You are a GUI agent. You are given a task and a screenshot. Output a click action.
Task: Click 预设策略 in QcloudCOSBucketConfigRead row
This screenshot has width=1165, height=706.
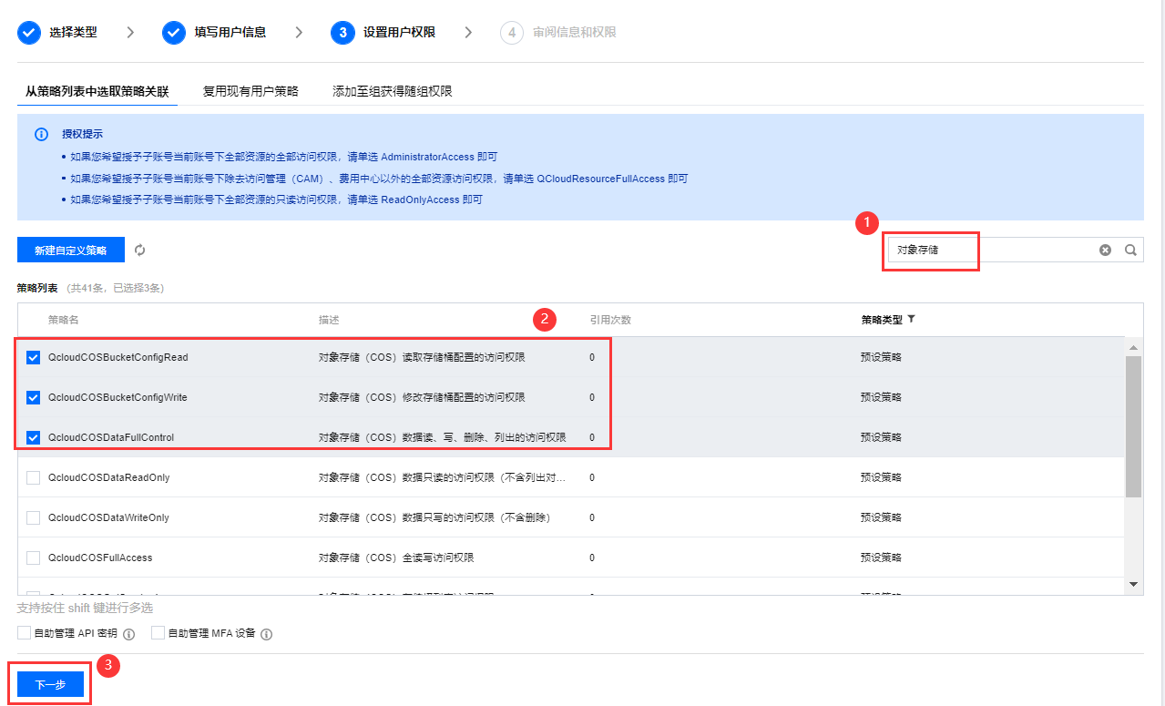coord(881,357)
